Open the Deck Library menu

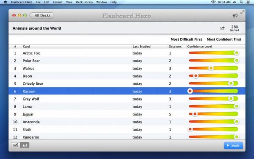click(x=84, y=2)
